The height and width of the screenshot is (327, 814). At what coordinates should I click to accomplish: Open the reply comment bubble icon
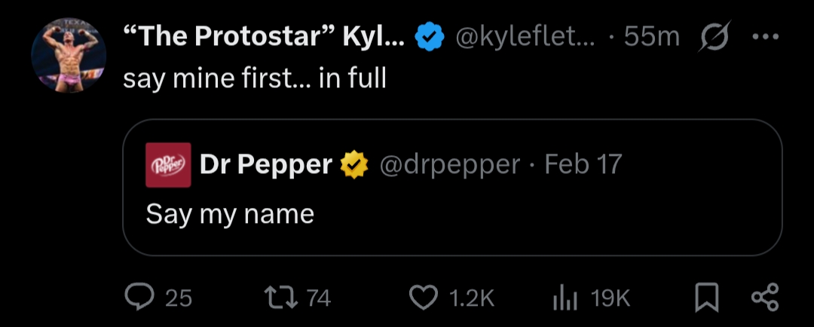tap(137, 298)
